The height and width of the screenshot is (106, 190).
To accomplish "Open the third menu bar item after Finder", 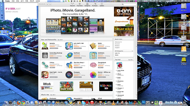I will point(22,1).
